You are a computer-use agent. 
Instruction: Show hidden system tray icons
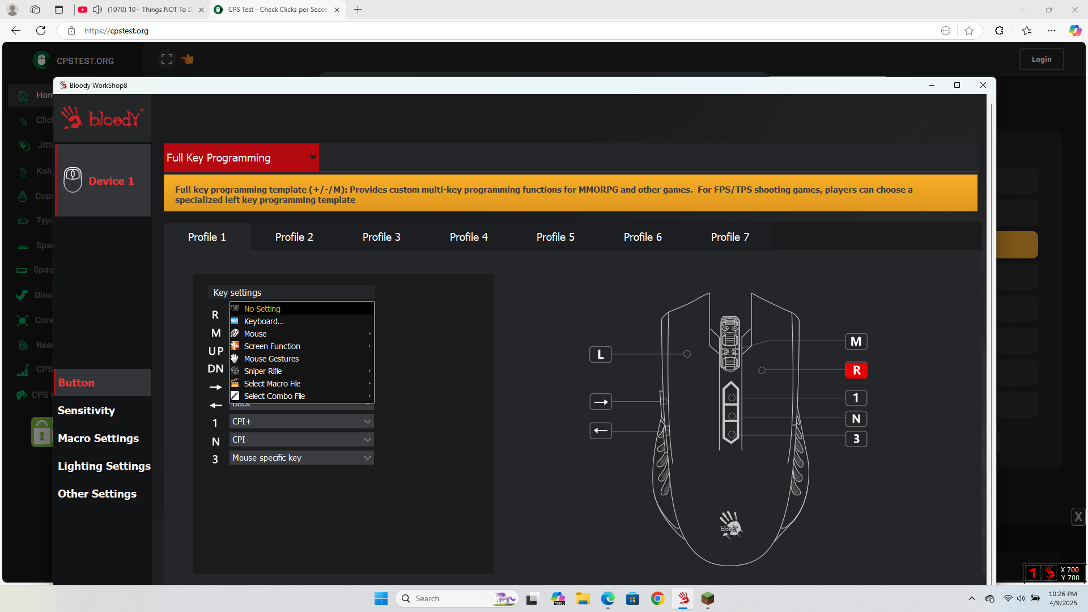click(x=971, y=598)
